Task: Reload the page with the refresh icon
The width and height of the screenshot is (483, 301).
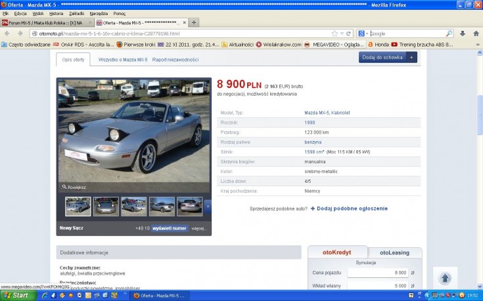Action: coord(348,33)
